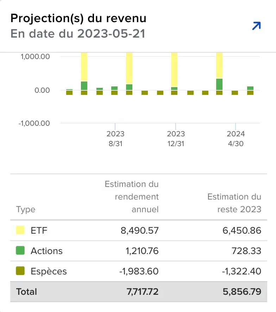This screenshot has height=312, width=276.
Task: Click the Estimation du rendement annuel header
Action: 132,197
